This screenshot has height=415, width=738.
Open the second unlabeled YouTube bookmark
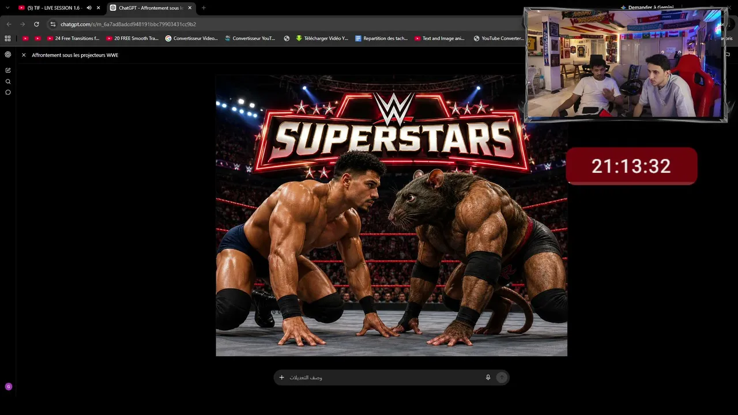point(38,39)
